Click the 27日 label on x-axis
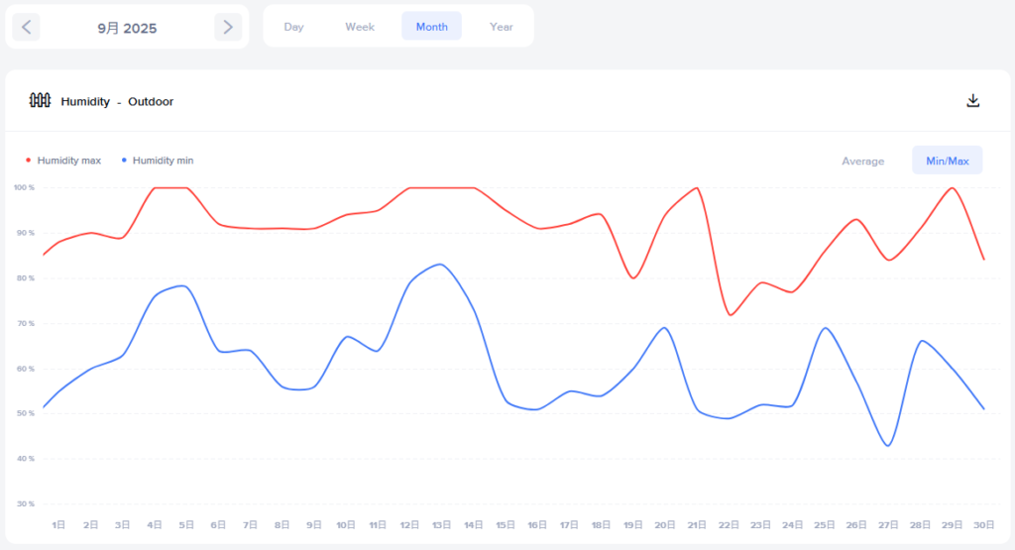Image resolution: width=1015 pixels, height=550 pixels. click(x=888, y=524)
